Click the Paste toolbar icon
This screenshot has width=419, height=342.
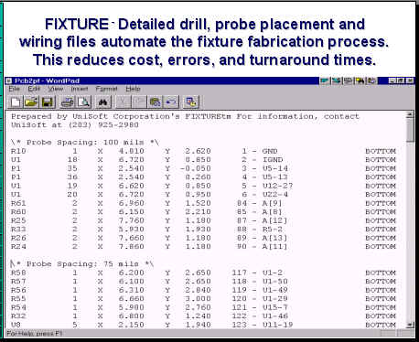click(x=155, y=102)
